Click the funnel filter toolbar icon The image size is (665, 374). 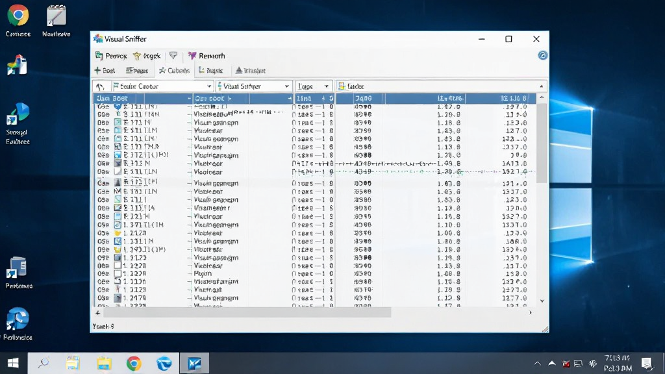tap(173, 56)
